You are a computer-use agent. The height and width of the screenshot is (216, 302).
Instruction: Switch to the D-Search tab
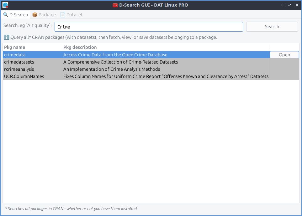click(x=16, y=15)
